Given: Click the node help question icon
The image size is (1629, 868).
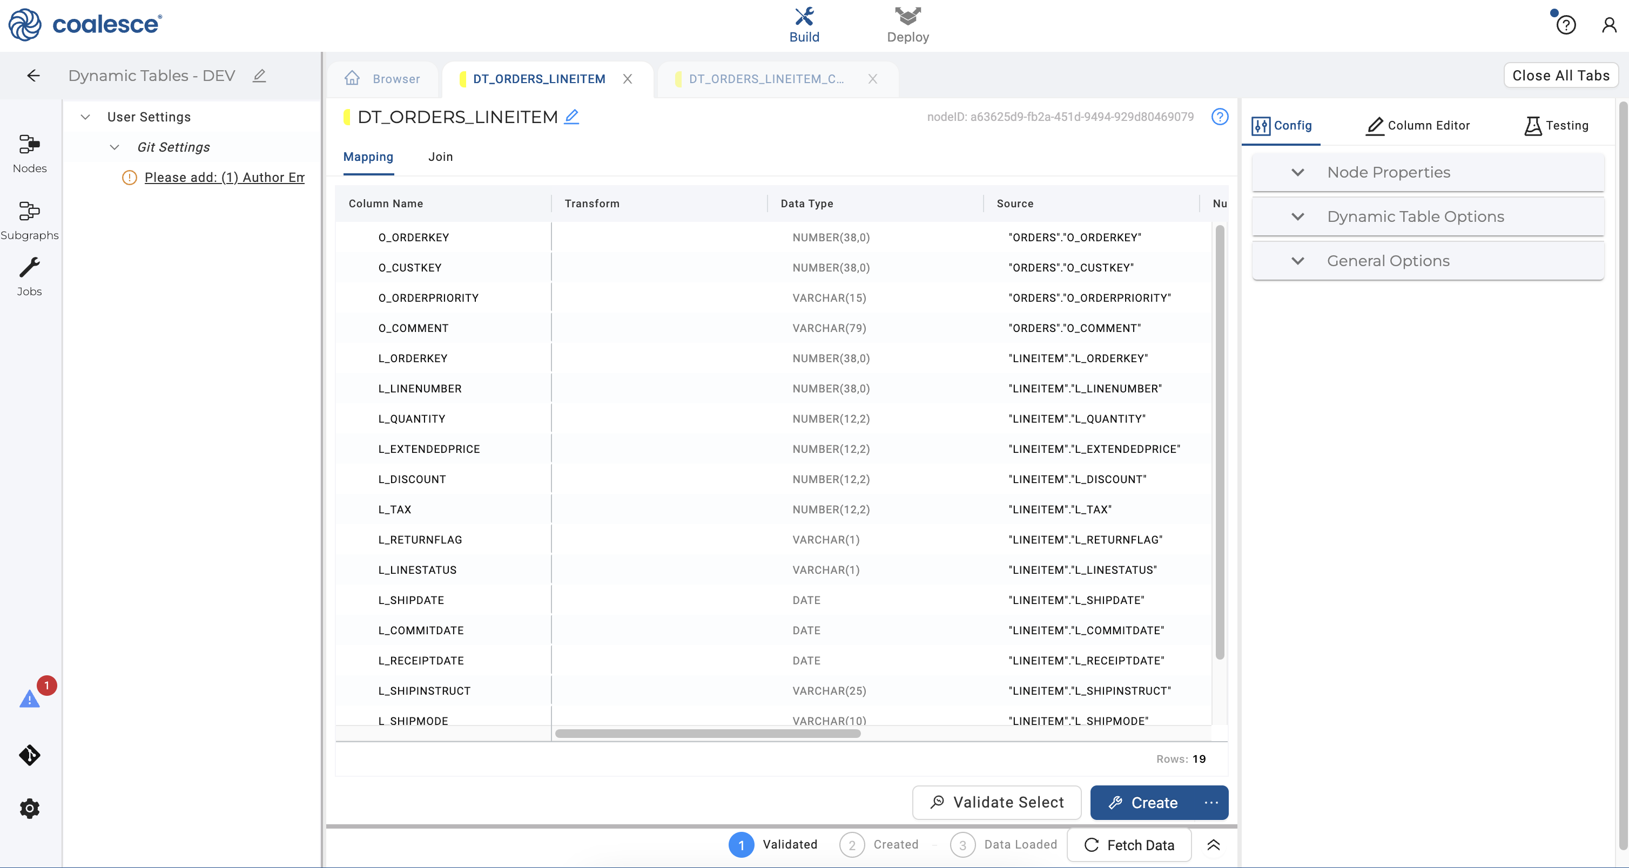Looking at the screenshot, I should pyautogui.click(x=1219, y=116).
